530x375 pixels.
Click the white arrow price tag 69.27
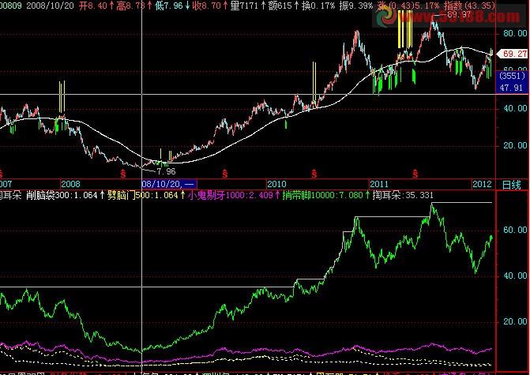coord(513,54)
